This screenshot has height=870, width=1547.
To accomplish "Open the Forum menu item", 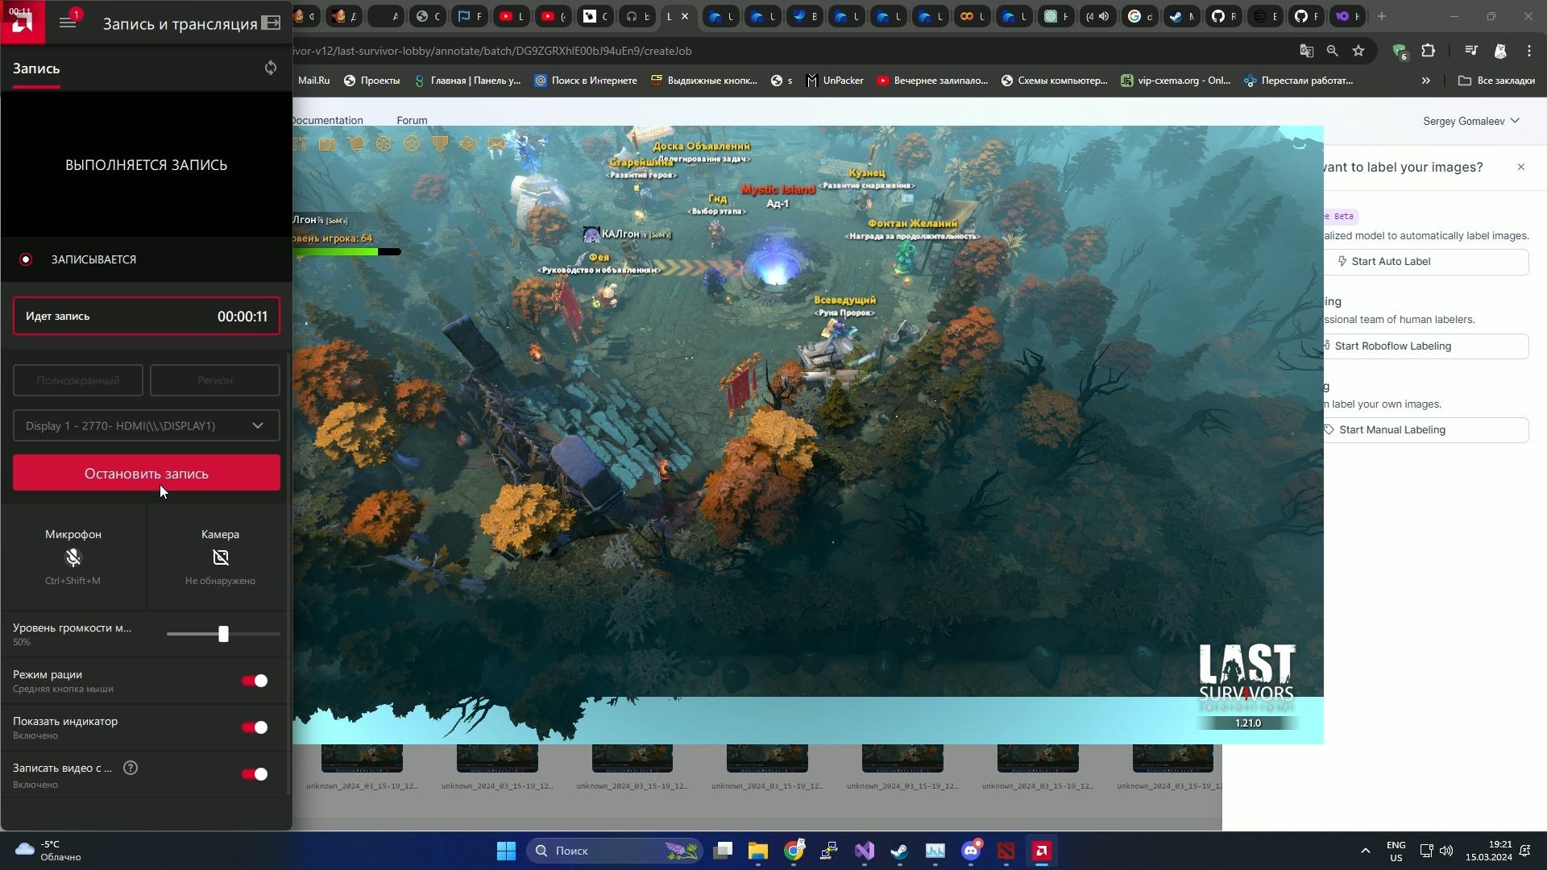I will (x=412, y=120).
